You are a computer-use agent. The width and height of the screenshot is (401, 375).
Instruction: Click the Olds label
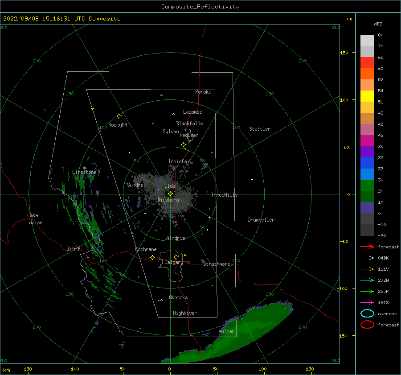click(170, 186)
